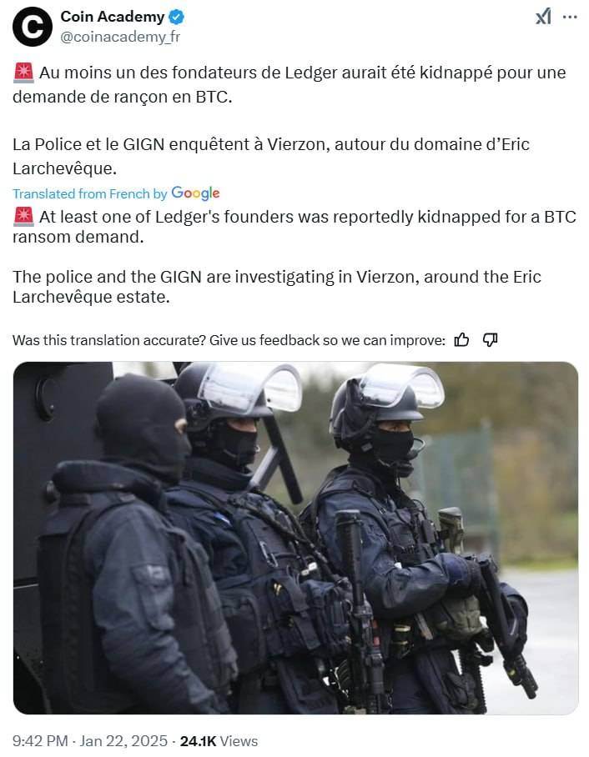The width and height of the screenshot is (589, 757).
Task: Click the thumbs up translation feedback icon
Action: [462, 340]
